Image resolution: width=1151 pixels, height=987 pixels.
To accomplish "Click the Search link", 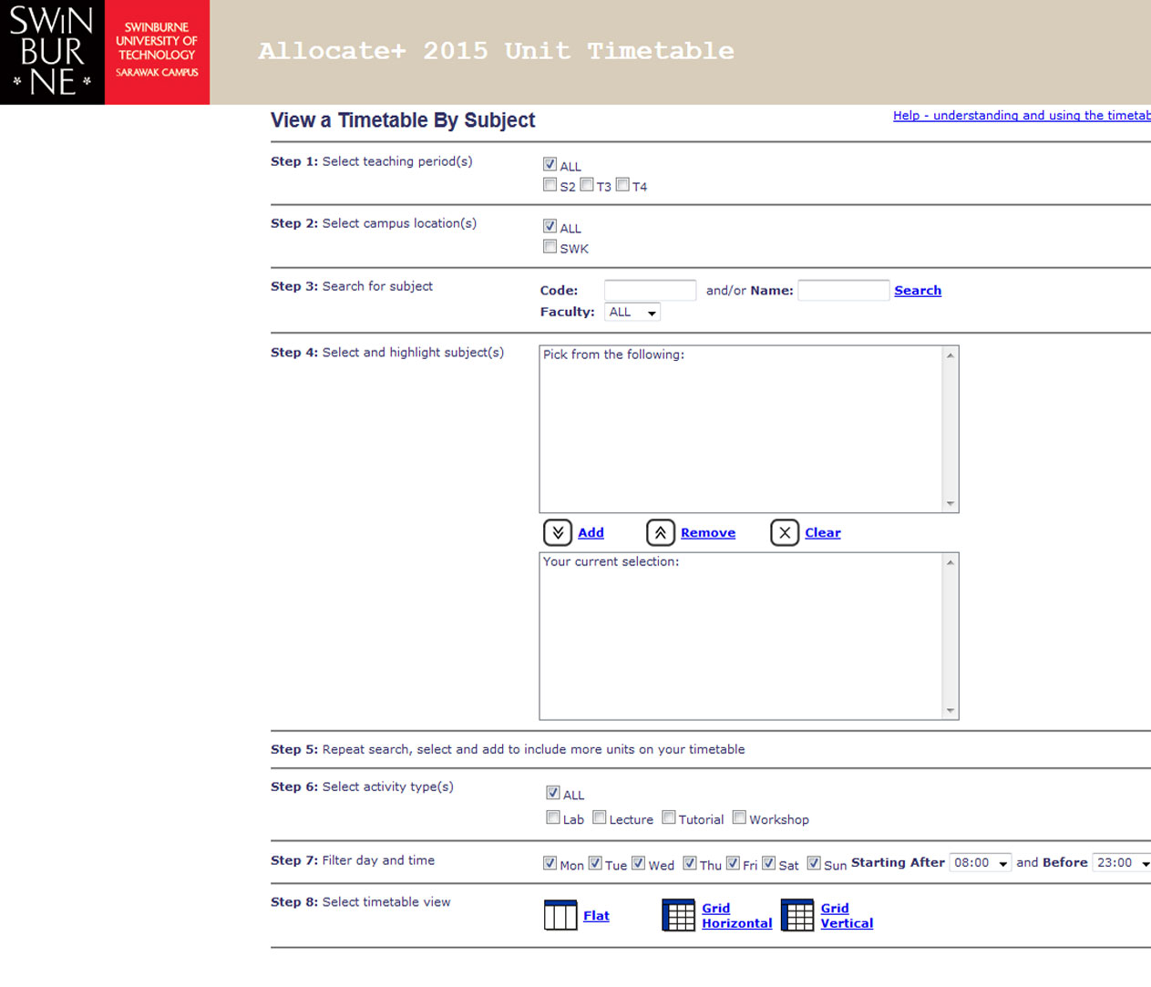I will (x=918, y=291).
